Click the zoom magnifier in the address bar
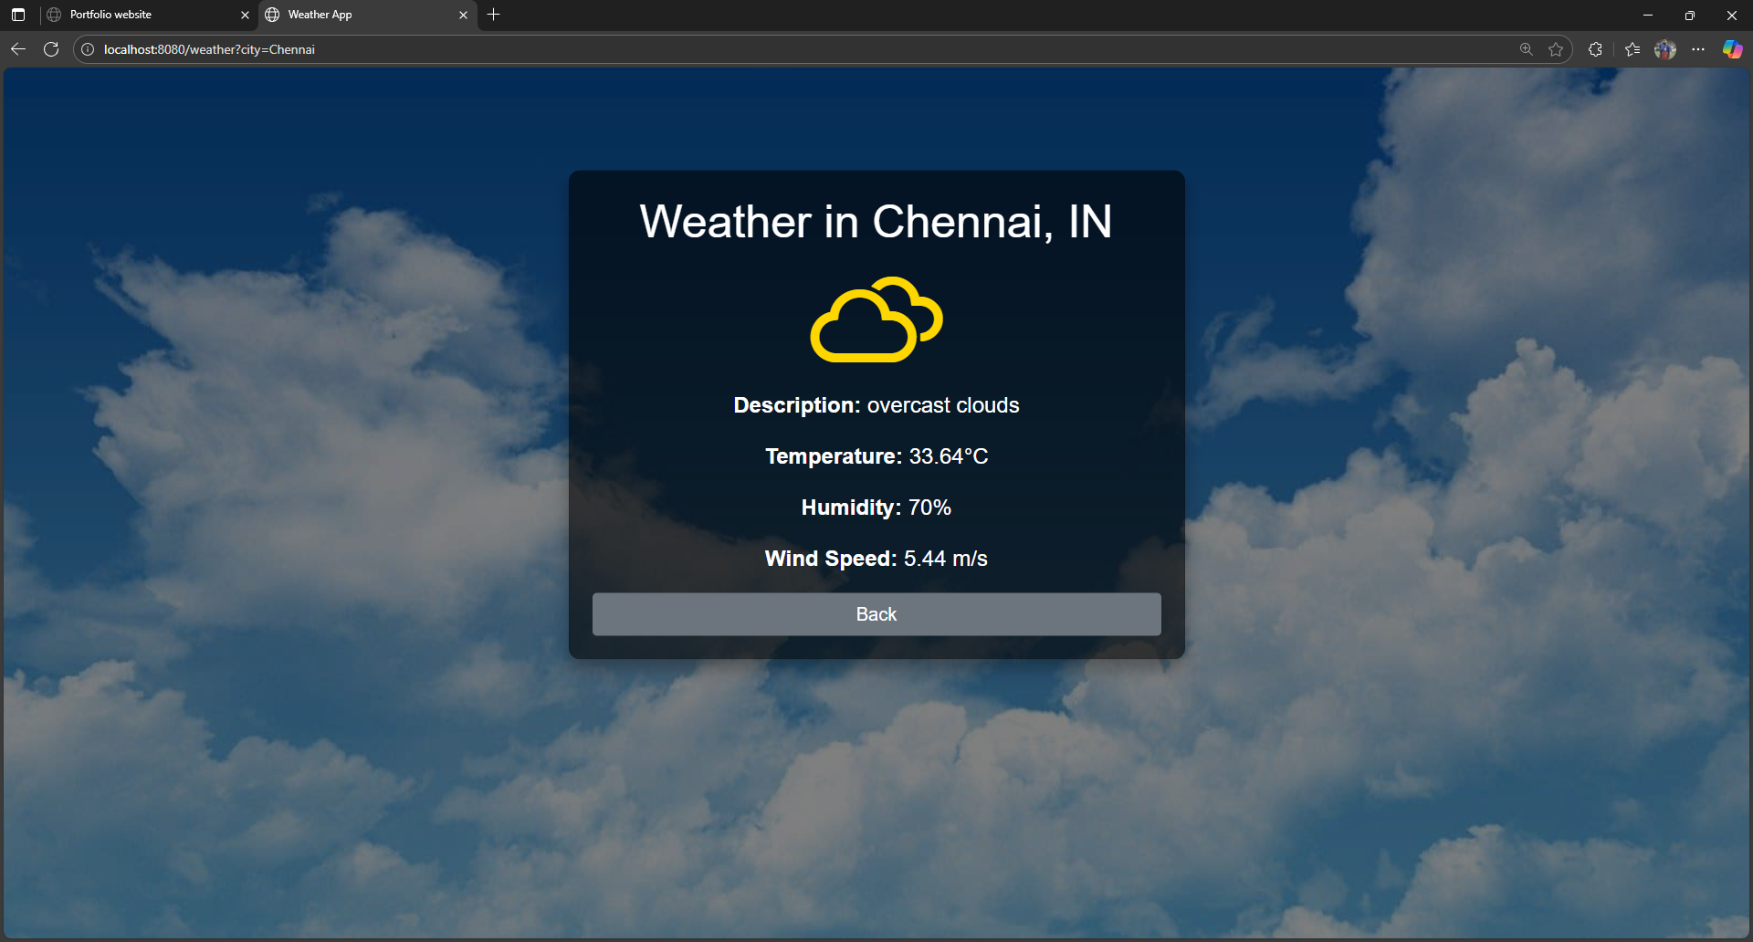The height and width of the screenshot is (942, 1753). tap(1526, 49)
